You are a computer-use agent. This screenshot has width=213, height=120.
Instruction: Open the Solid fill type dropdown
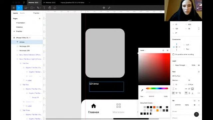143,50
